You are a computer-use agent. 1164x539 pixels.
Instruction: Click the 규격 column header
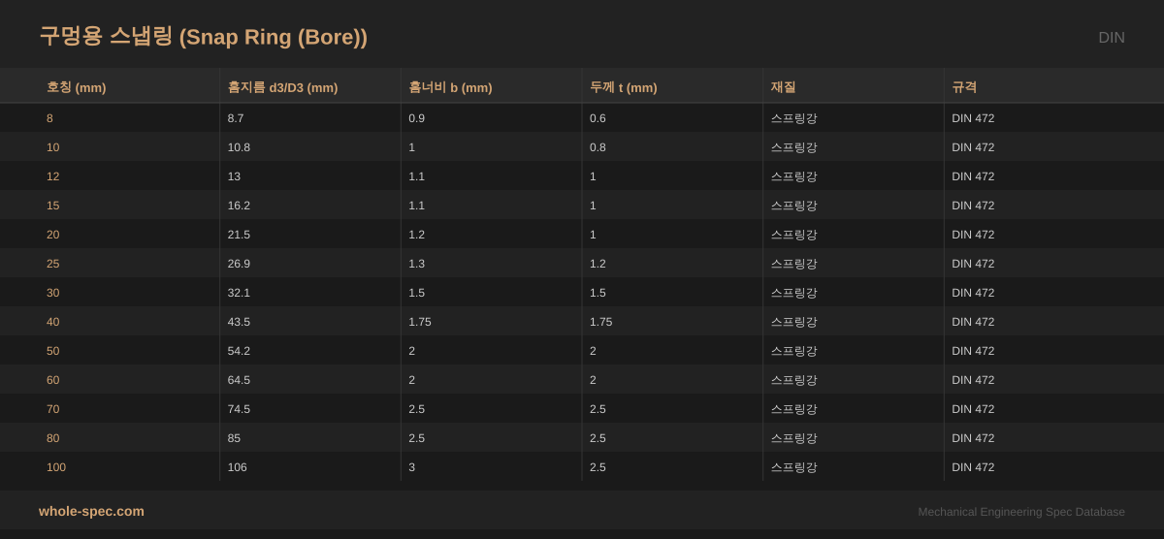(x=964, y=87)
